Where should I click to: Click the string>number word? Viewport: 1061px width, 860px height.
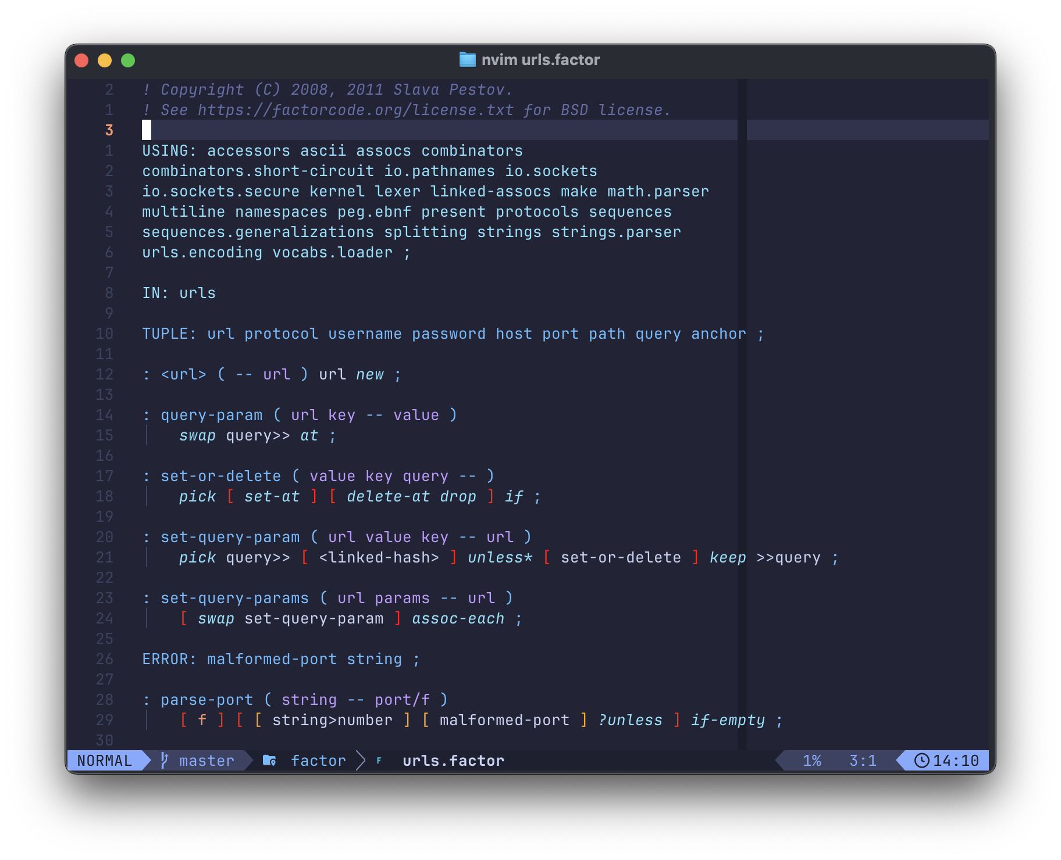(333, 720)
